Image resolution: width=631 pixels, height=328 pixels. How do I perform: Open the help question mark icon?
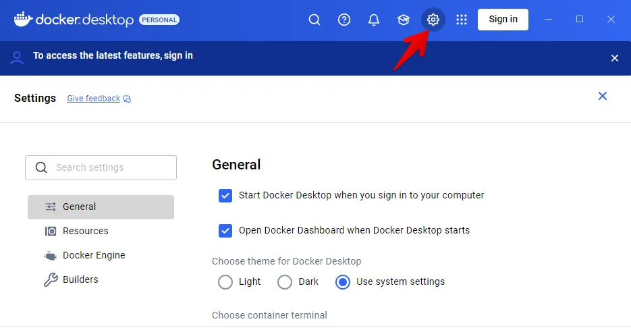point(344,20)
